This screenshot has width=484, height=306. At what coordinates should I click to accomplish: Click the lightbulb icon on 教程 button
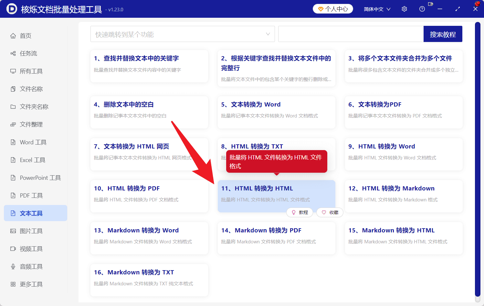coord(294,212)
